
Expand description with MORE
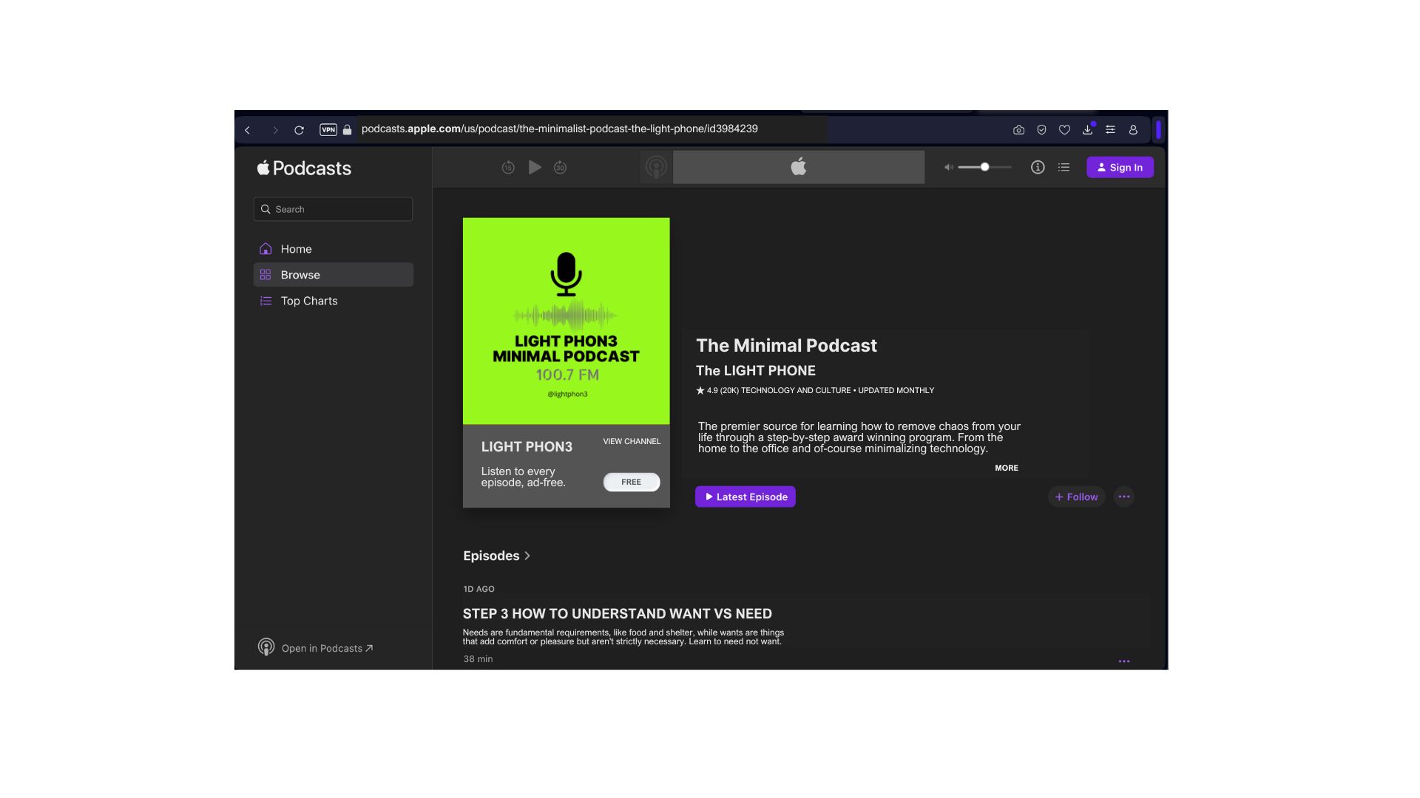point(1007,468)
